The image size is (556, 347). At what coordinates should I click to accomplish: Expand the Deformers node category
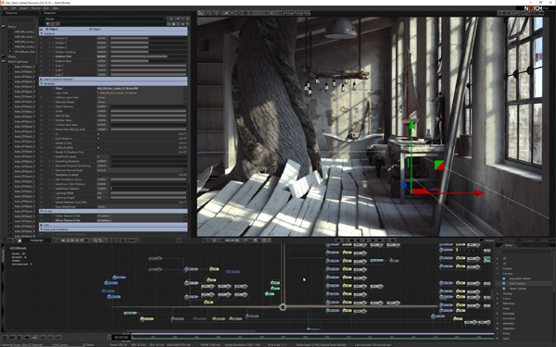coord(509,304)
